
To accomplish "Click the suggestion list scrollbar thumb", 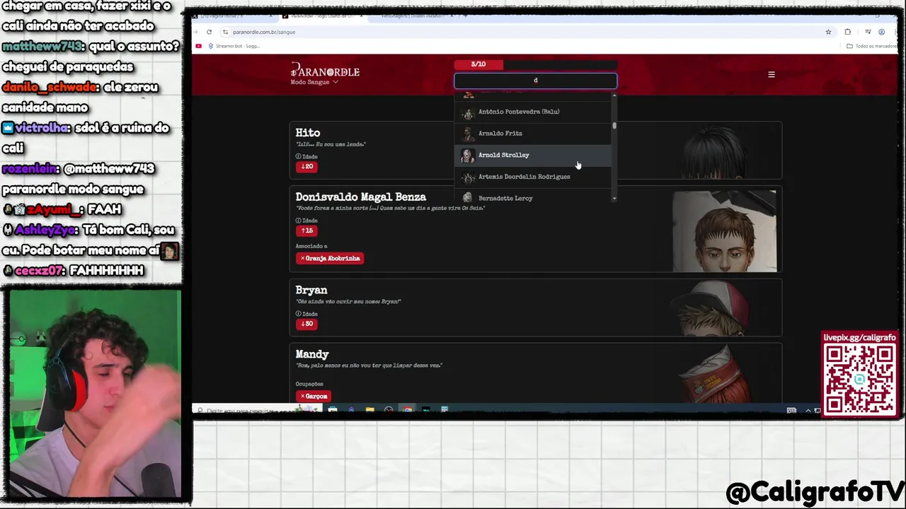I will (x=614, y=126).
